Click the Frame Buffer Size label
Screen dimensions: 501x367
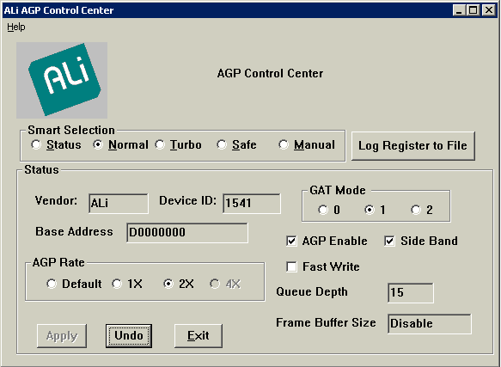click(x=326, y=322)
